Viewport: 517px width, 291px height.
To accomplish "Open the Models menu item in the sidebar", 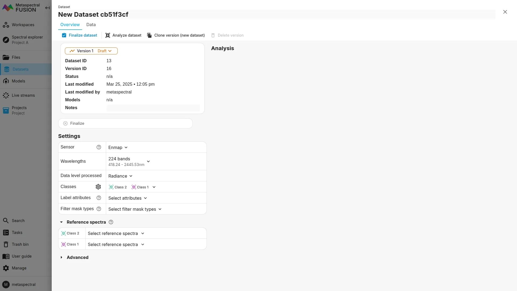I will click(x=18, y=81).
